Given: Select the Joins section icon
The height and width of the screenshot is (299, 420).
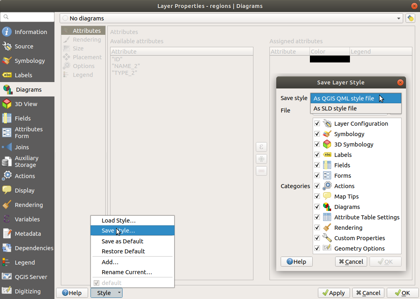Looking at the screenshot, I should [x=7, y=147].
